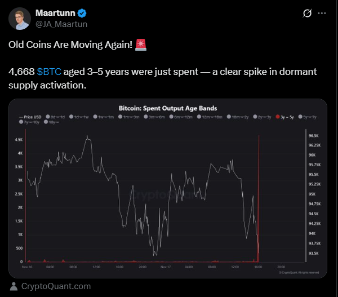Enable the 2y ~ 3y legend band
The image size is (338, 297).
coord(263,117)
